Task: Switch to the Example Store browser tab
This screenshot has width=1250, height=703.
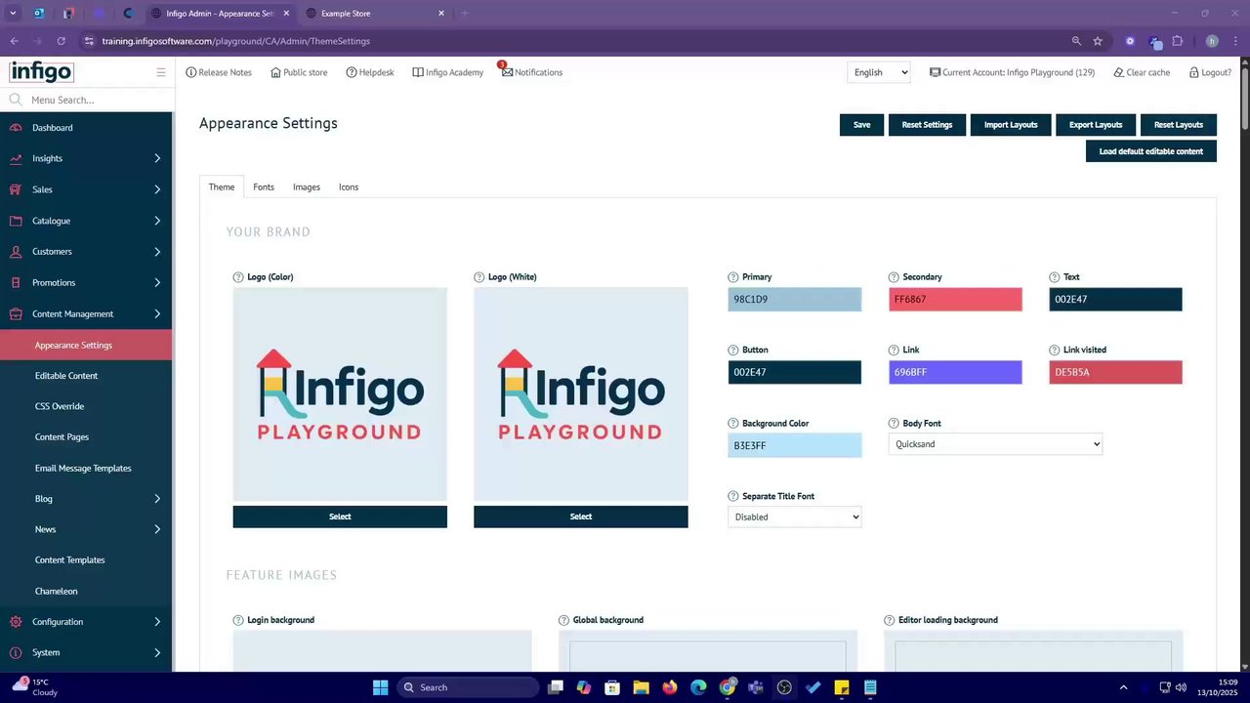Action: [x=376, y=14]
